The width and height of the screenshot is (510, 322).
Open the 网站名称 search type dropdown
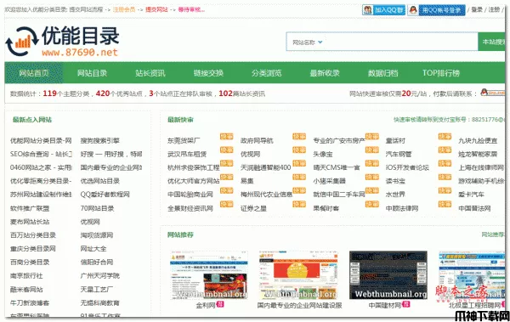pos(308,42)
